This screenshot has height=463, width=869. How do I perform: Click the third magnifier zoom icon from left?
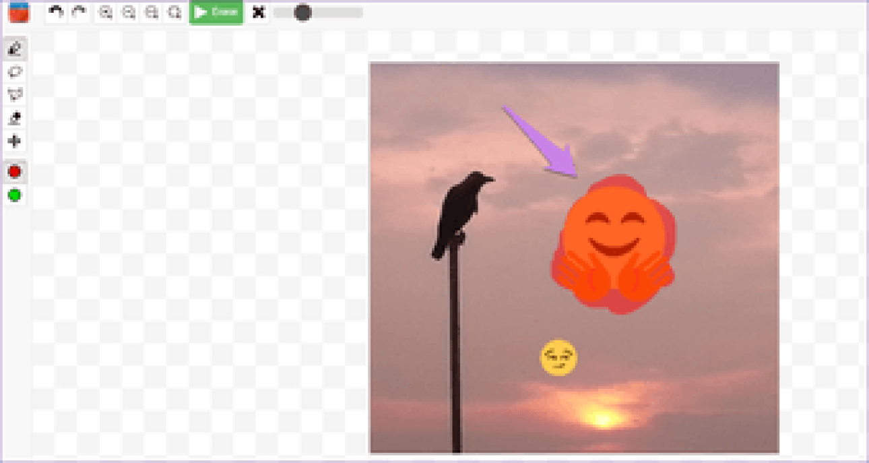click(152, 12)
